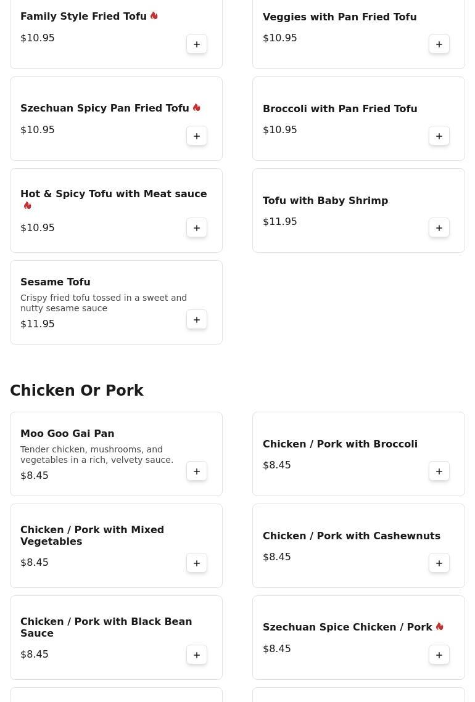Open Tofu with Baby Shrimp title
This screenshot has width=475, height=702.
(325, 200)
